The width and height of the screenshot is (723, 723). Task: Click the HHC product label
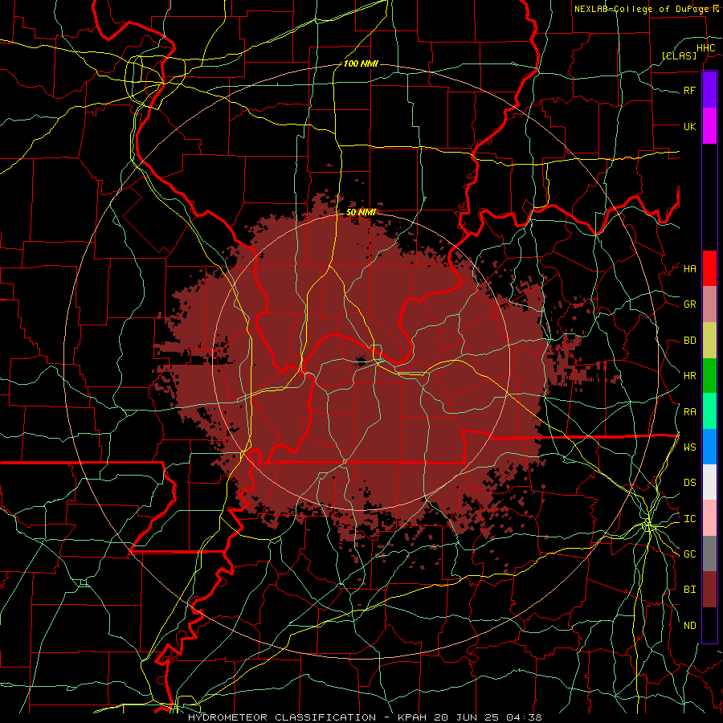point(706,48)
